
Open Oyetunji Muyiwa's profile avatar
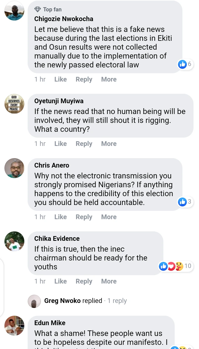pyautogui.click(x=14, y=104)
